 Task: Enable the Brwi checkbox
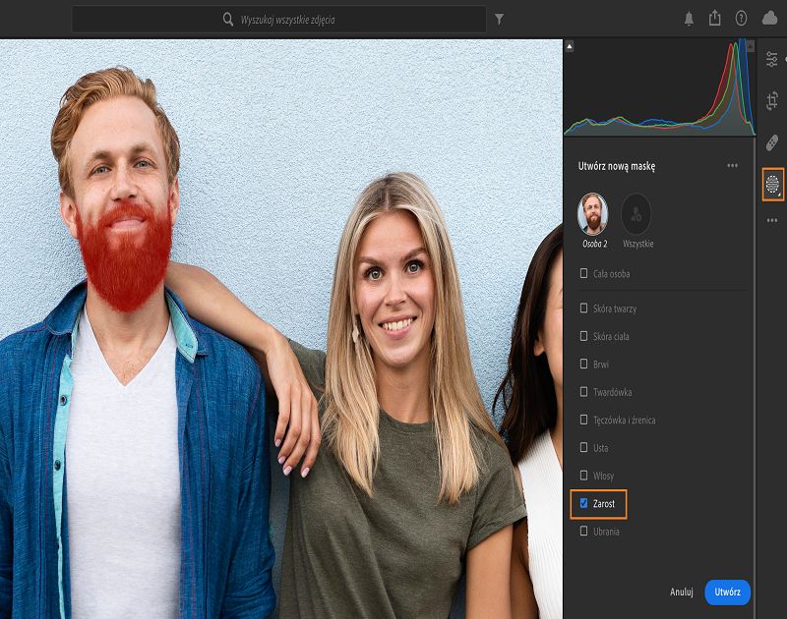point(583,364)
